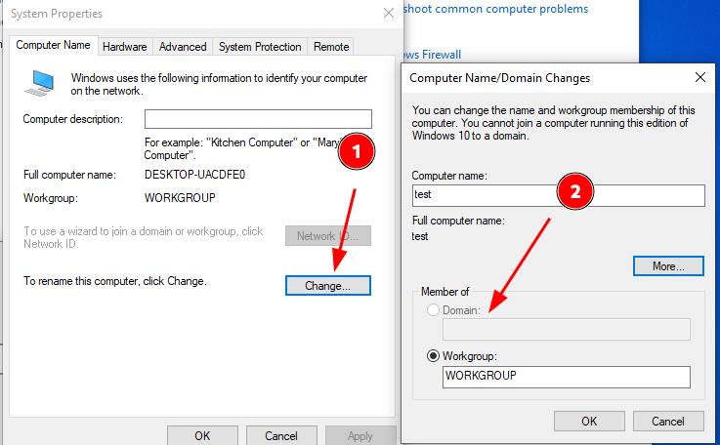Open the Advanced tab
Screen dimensions: 720x445
183,47
